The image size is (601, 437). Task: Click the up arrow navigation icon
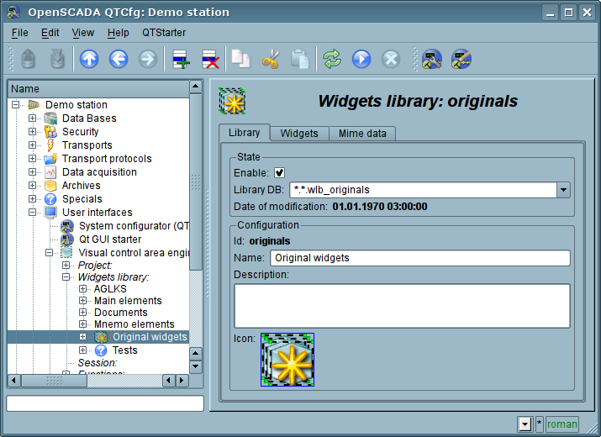pyautogui.click(x=89, y=59)
